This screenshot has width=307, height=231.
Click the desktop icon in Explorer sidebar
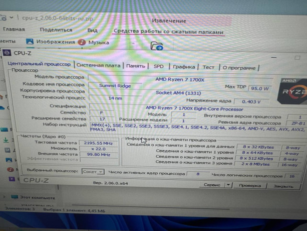coord(5,130)
